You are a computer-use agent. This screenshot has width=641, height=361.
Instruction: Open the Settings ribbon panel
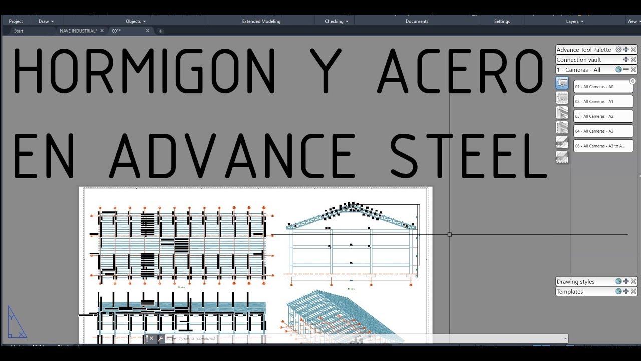(502, 21)
